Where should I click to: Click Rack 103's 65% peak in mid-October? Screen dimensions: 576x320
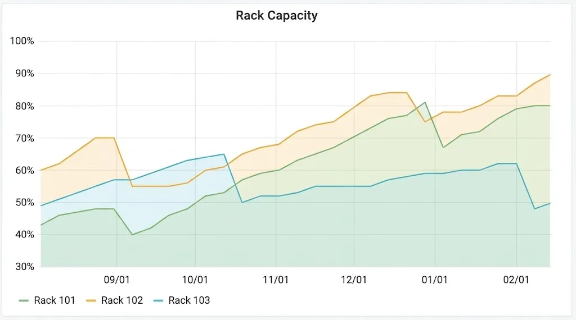tap(224, 154)
